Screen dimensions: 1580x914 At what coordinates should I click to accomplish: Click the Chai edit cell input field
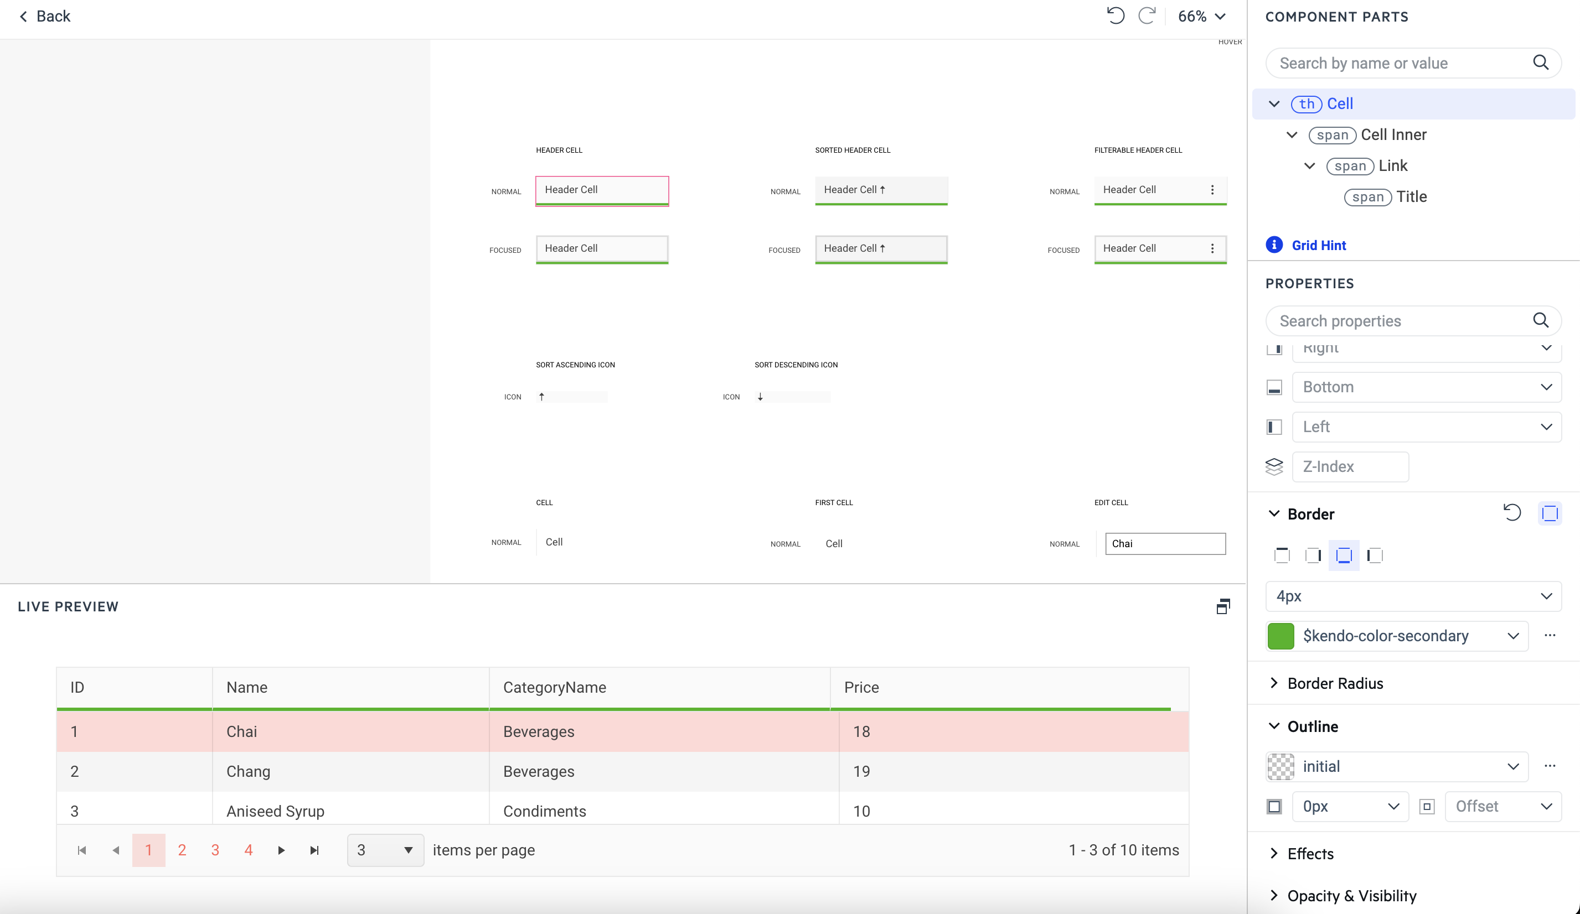point(1165,543)
